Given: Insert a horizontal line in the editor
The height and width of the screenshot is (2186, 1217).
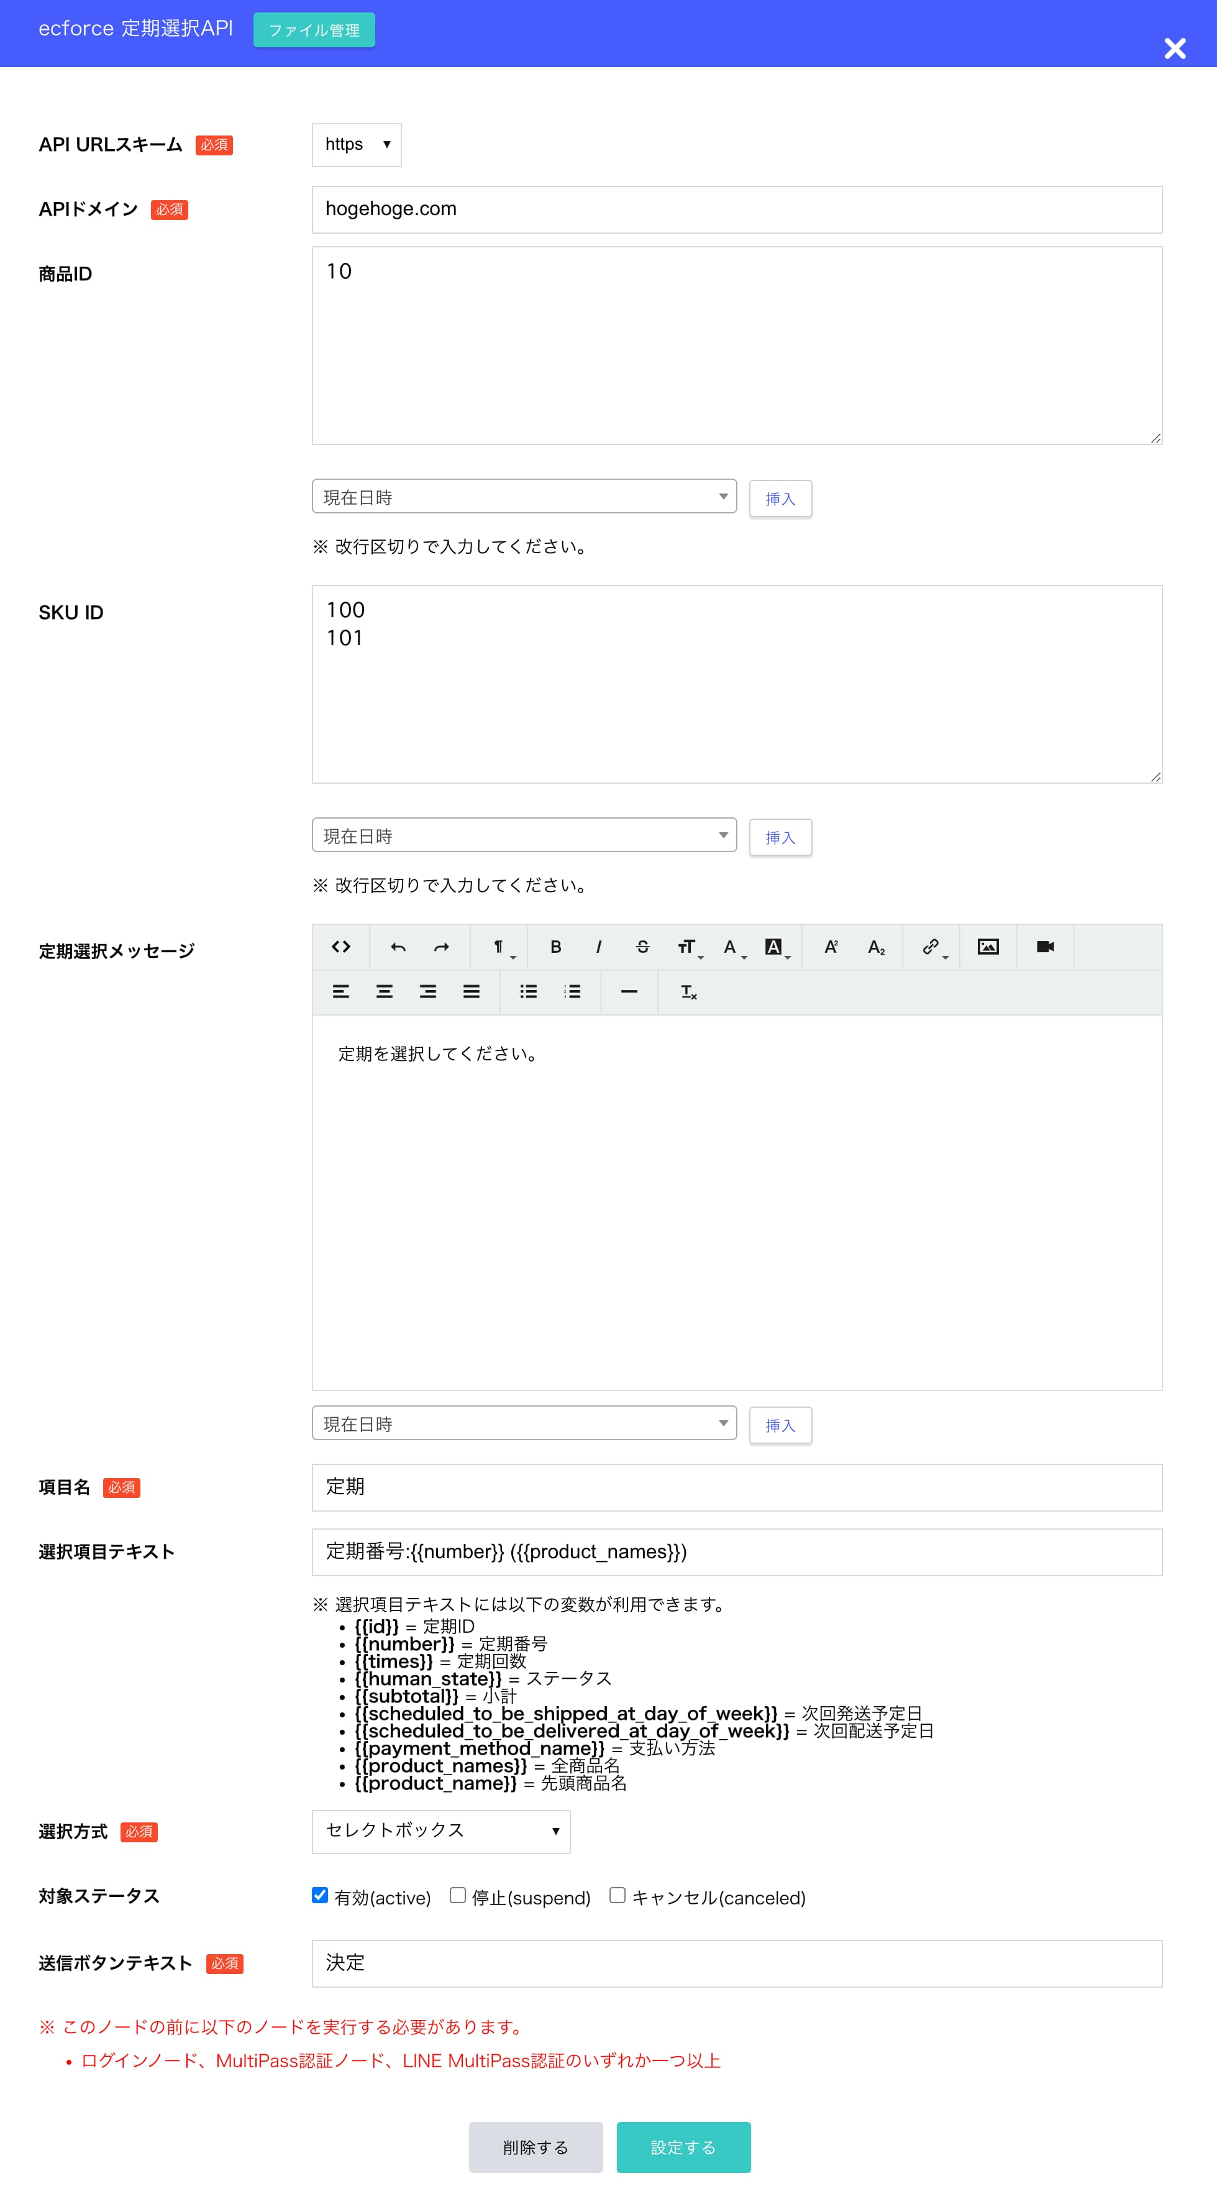Looking at the screenshot, I should (629, 991).
